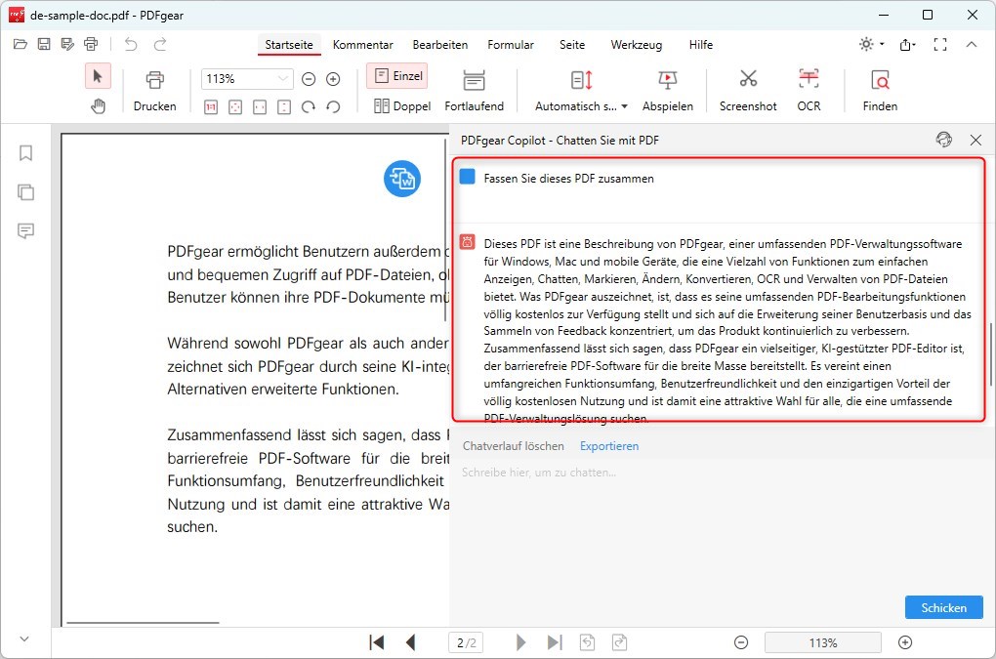996x659 pixels.
Task: Open the comments sidebar panel
Action: [25, 230]
